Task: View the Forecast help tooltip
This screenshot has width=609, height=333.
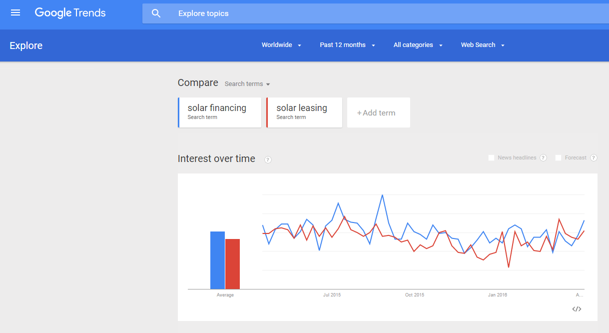Action: pos(594,157)
